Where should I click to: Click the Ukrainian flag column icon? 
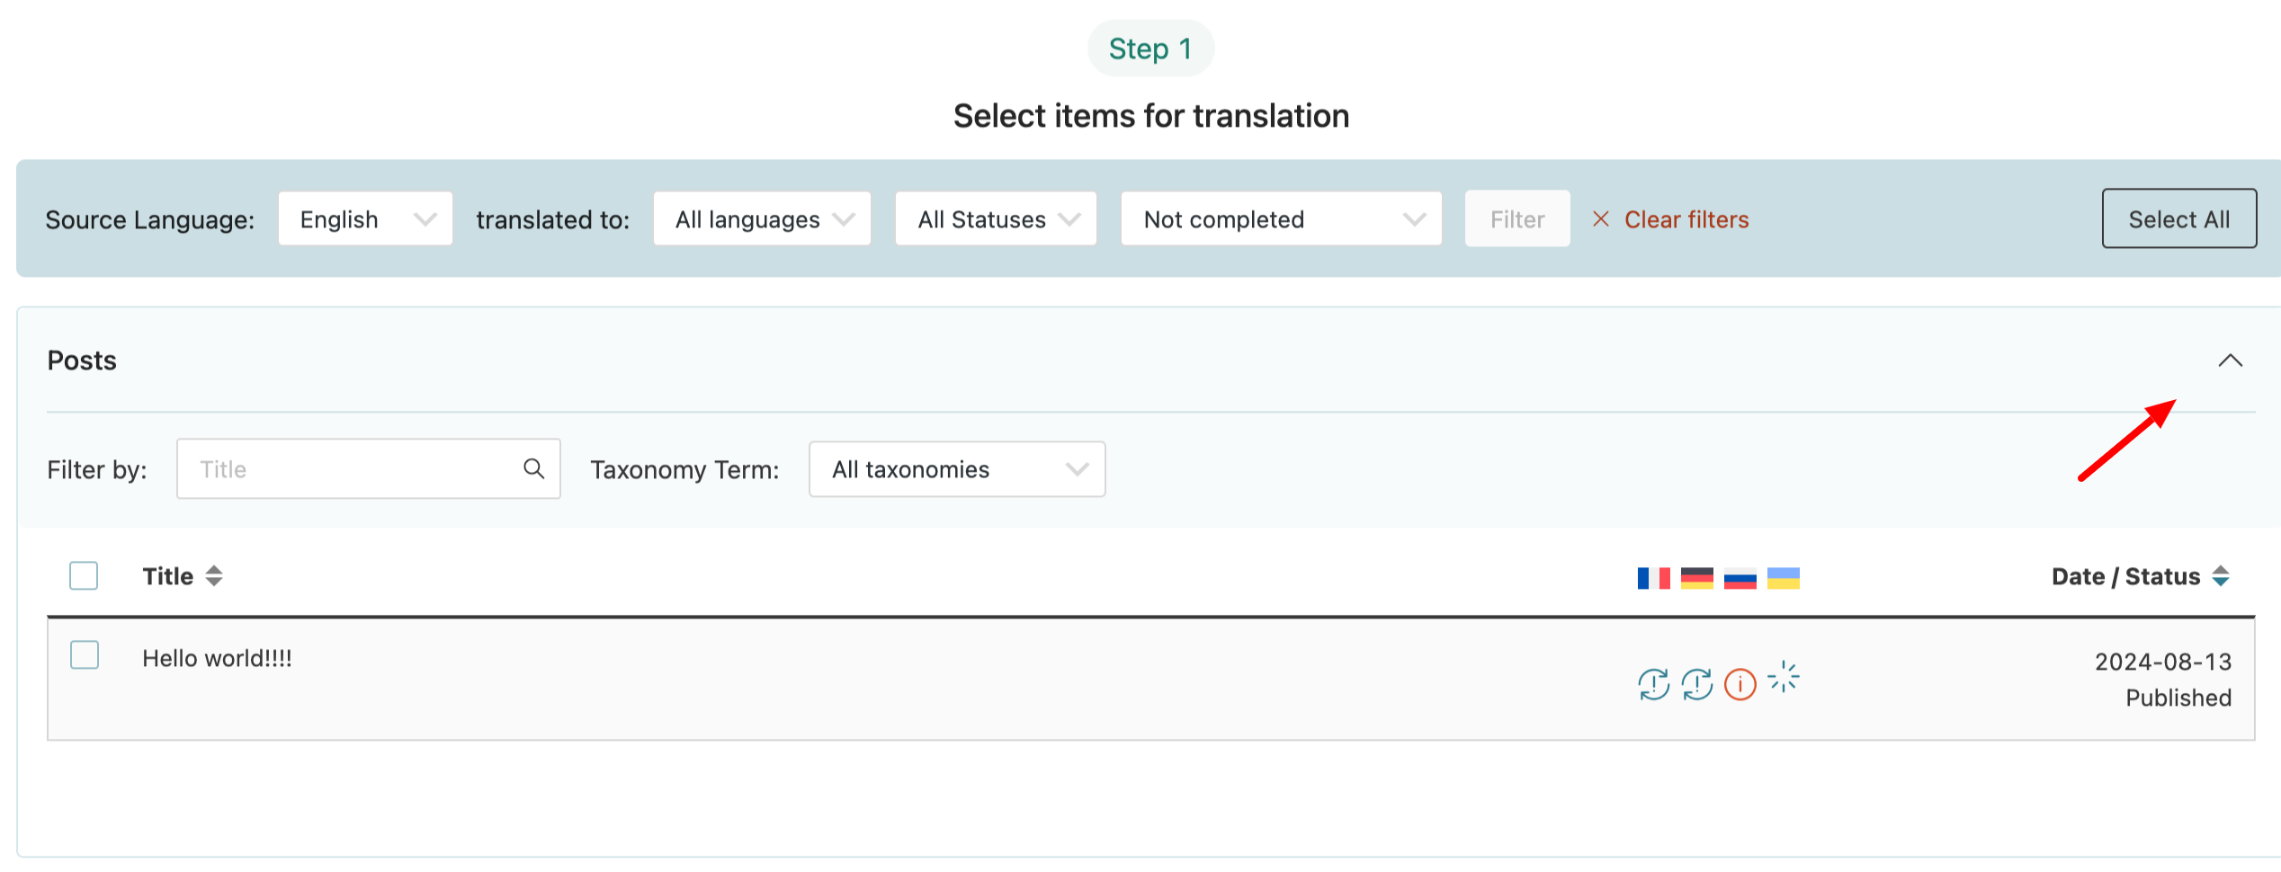1783,578
